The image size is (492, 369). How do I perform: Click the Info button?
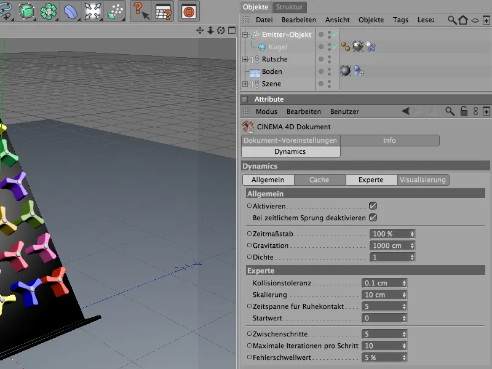389,140
